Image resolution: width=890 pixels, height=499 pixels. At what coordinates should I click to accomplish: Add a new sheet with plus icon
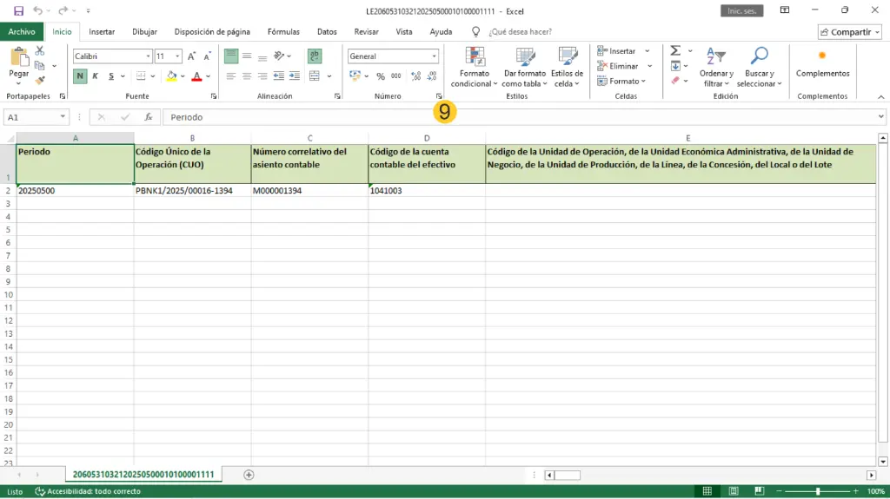click(x=249, y=475)
